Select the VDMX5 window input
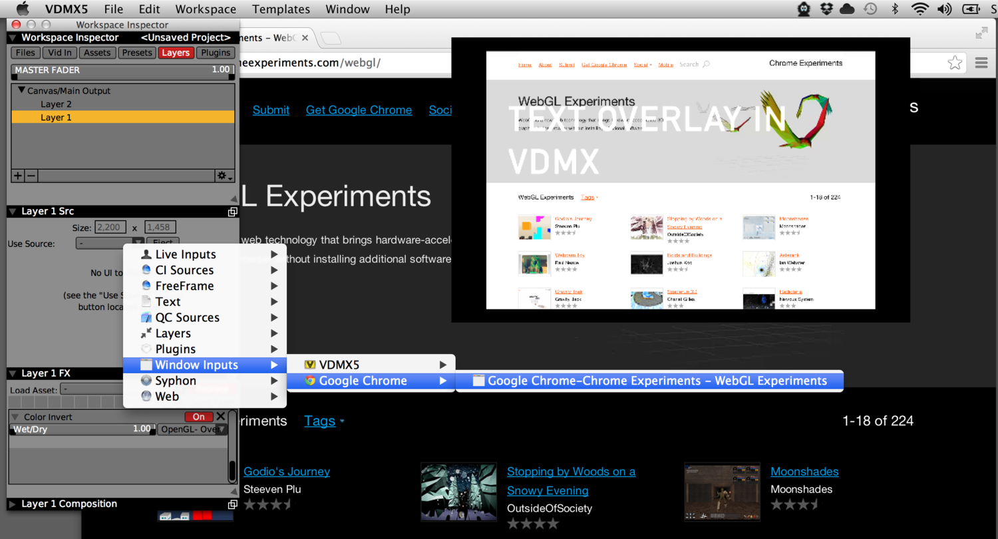This screenshot has height=539, width=998. coord(371,365)
